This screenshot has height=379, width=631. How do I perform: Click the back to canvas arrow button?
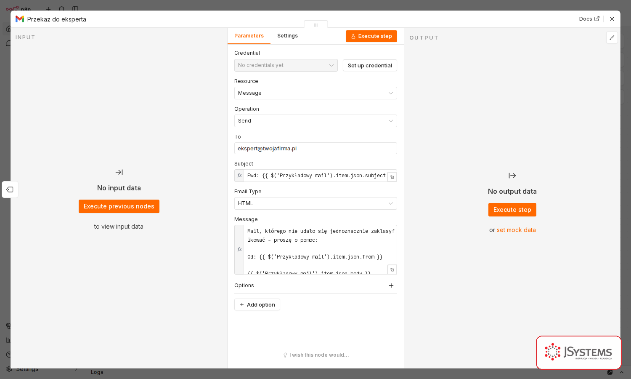(x=10, y=189)
